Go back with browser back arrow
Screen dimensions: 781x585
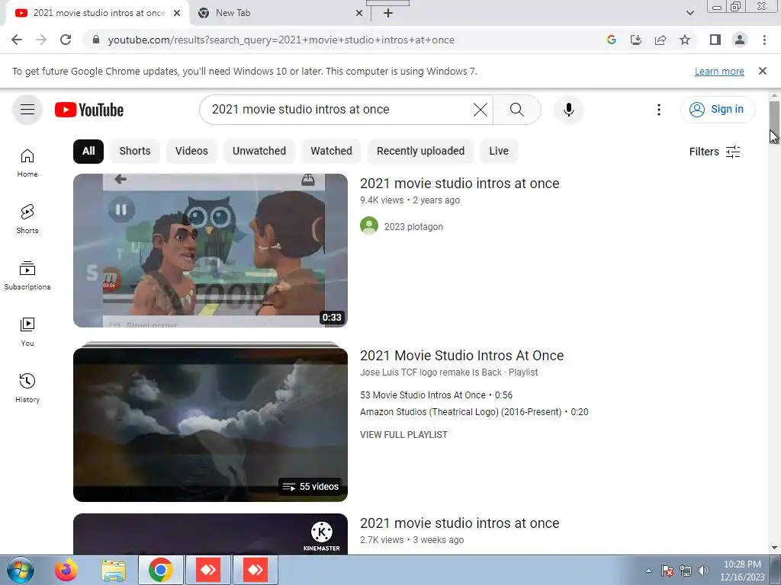(17, 40)
